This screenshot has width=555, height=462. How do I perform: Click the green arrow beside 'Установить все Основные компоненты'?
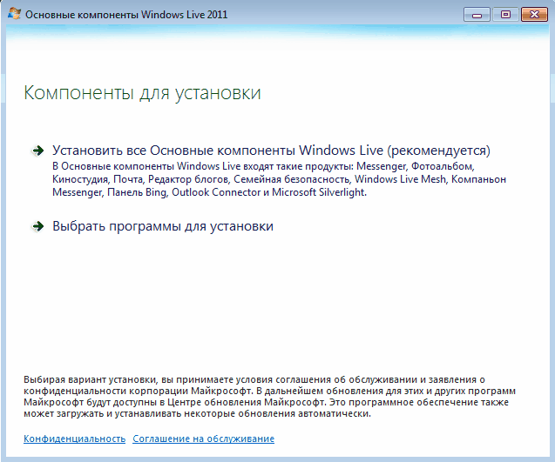click(37, 151)
